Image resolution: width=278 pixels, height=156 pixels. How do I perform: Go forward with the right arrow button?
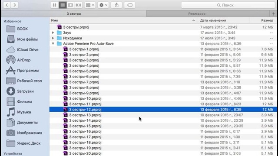(x=14, y=5)
